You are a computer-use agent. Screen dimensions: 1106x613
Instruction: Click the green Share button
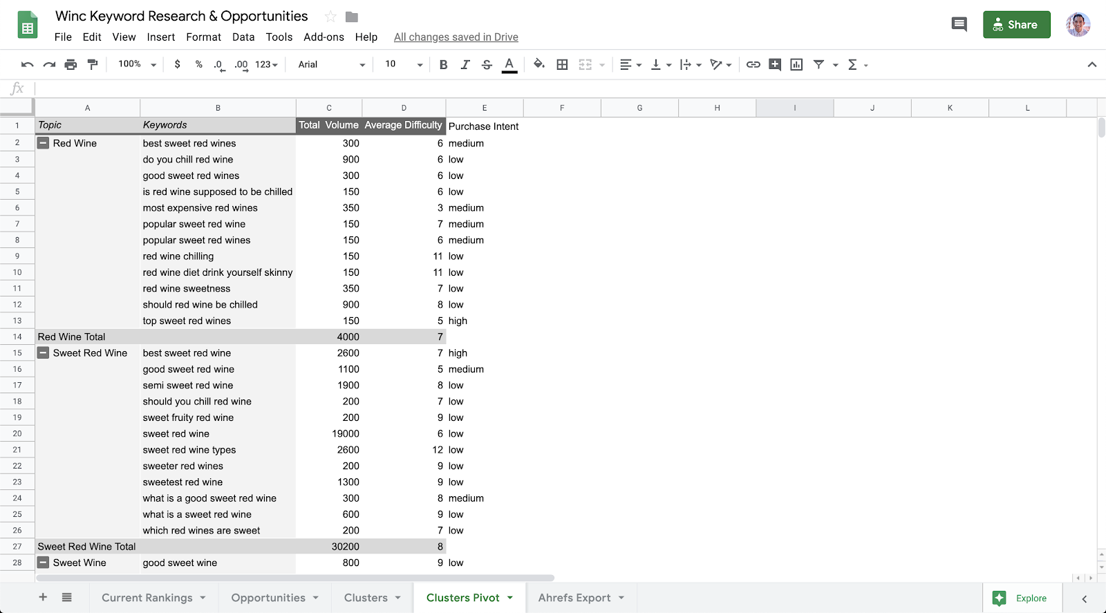[x=1017, y=25]
